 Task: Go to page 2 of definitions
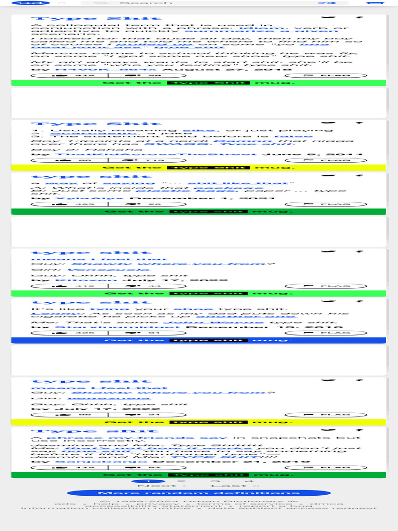click(x=182, y=481)
